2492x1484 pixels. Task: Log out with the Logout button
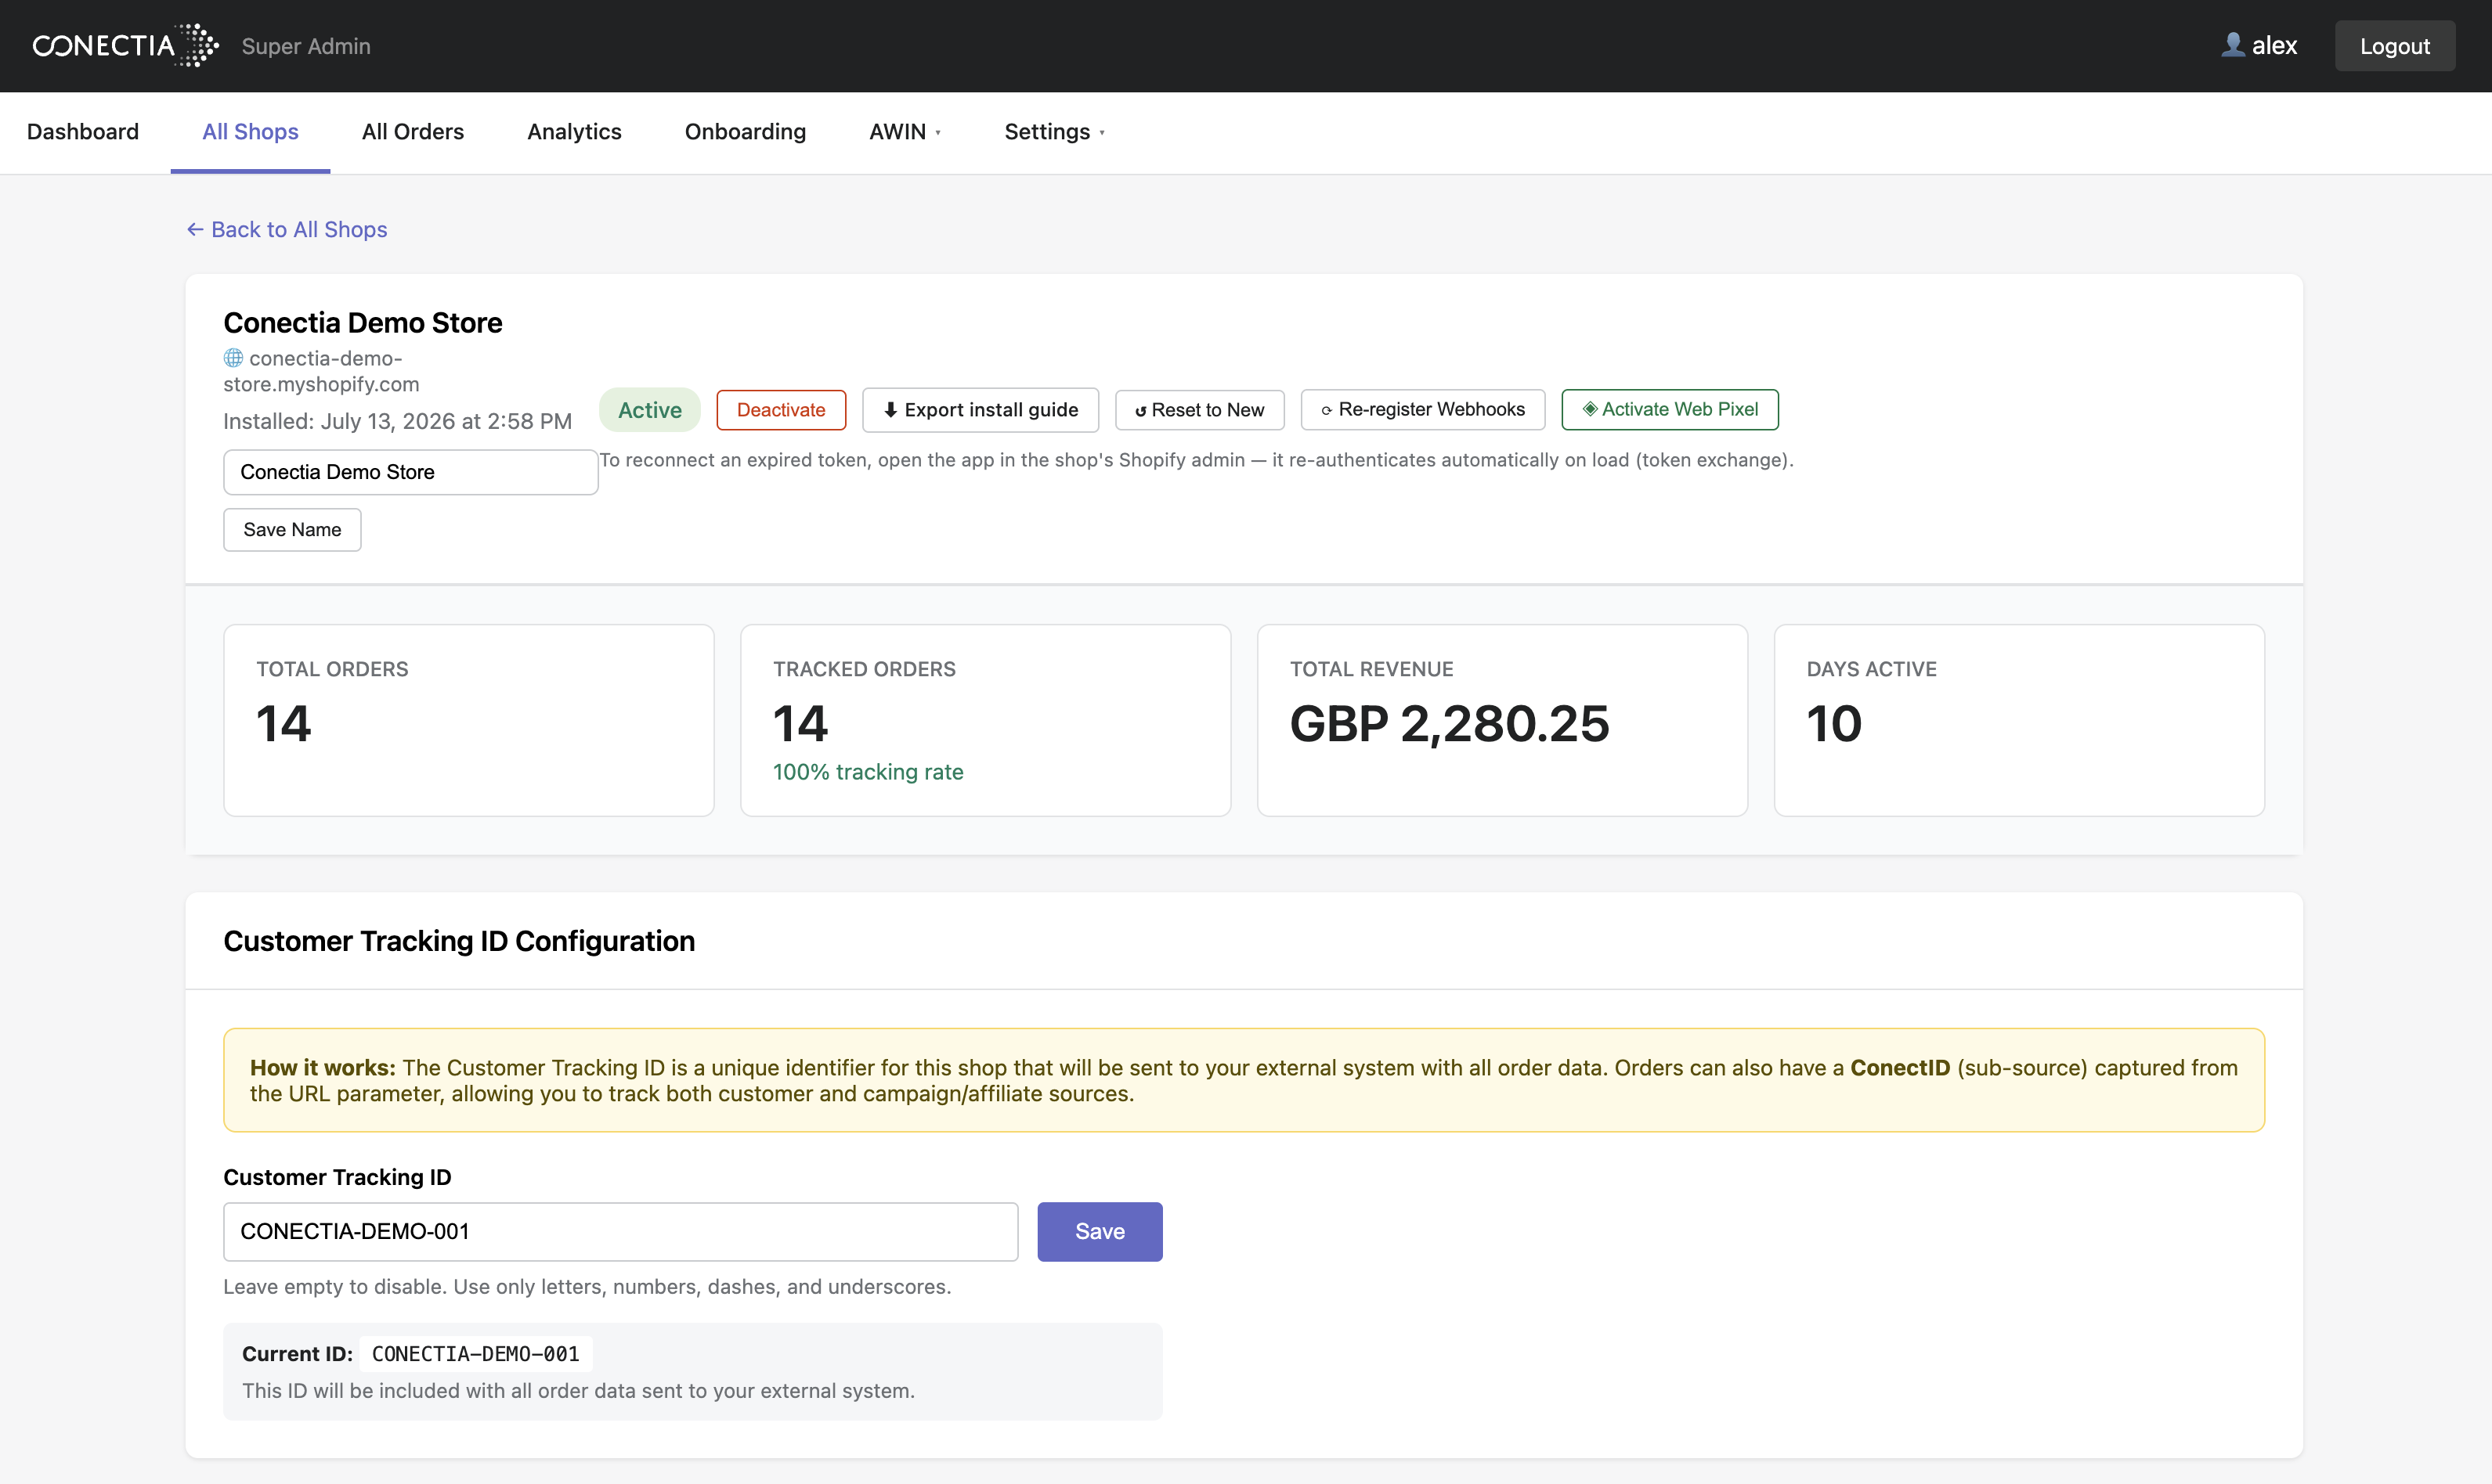pos(2394,46)
